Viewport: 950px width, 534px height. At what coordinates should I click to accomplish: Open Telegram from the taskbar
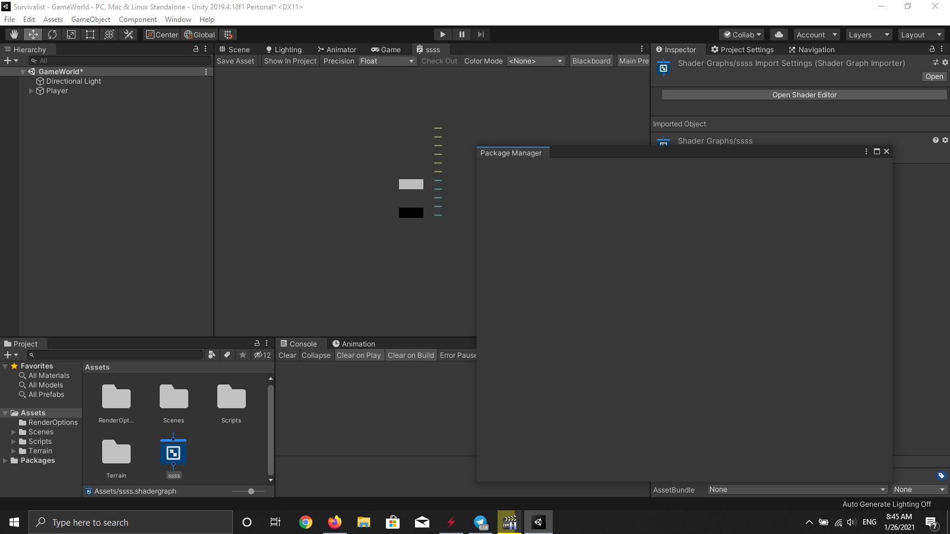(x=480, y=522)
